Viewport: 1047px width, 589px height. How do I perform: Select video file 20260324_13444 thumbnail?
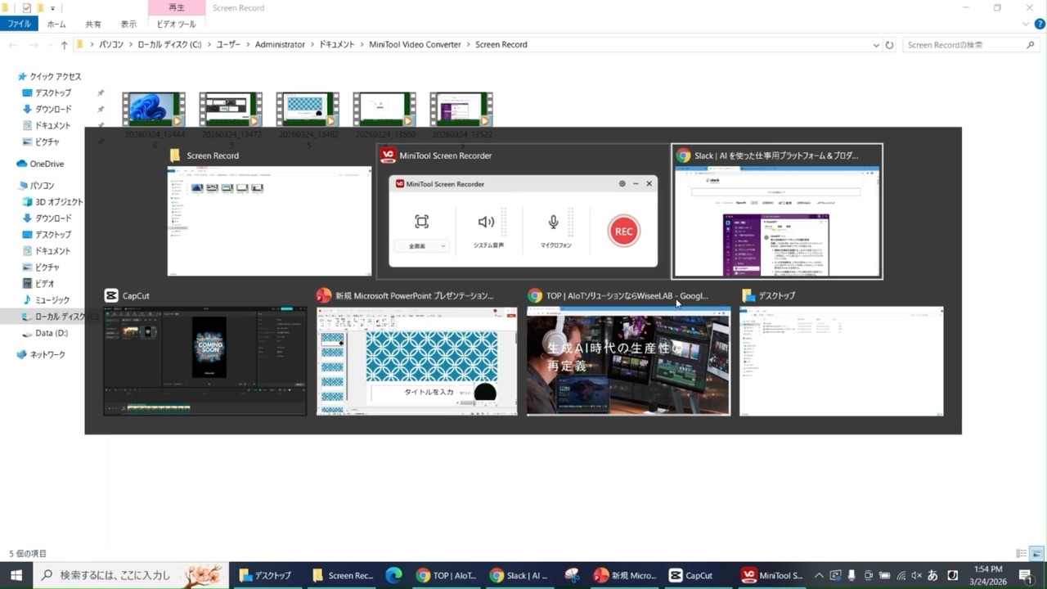(x=153, y=110)
